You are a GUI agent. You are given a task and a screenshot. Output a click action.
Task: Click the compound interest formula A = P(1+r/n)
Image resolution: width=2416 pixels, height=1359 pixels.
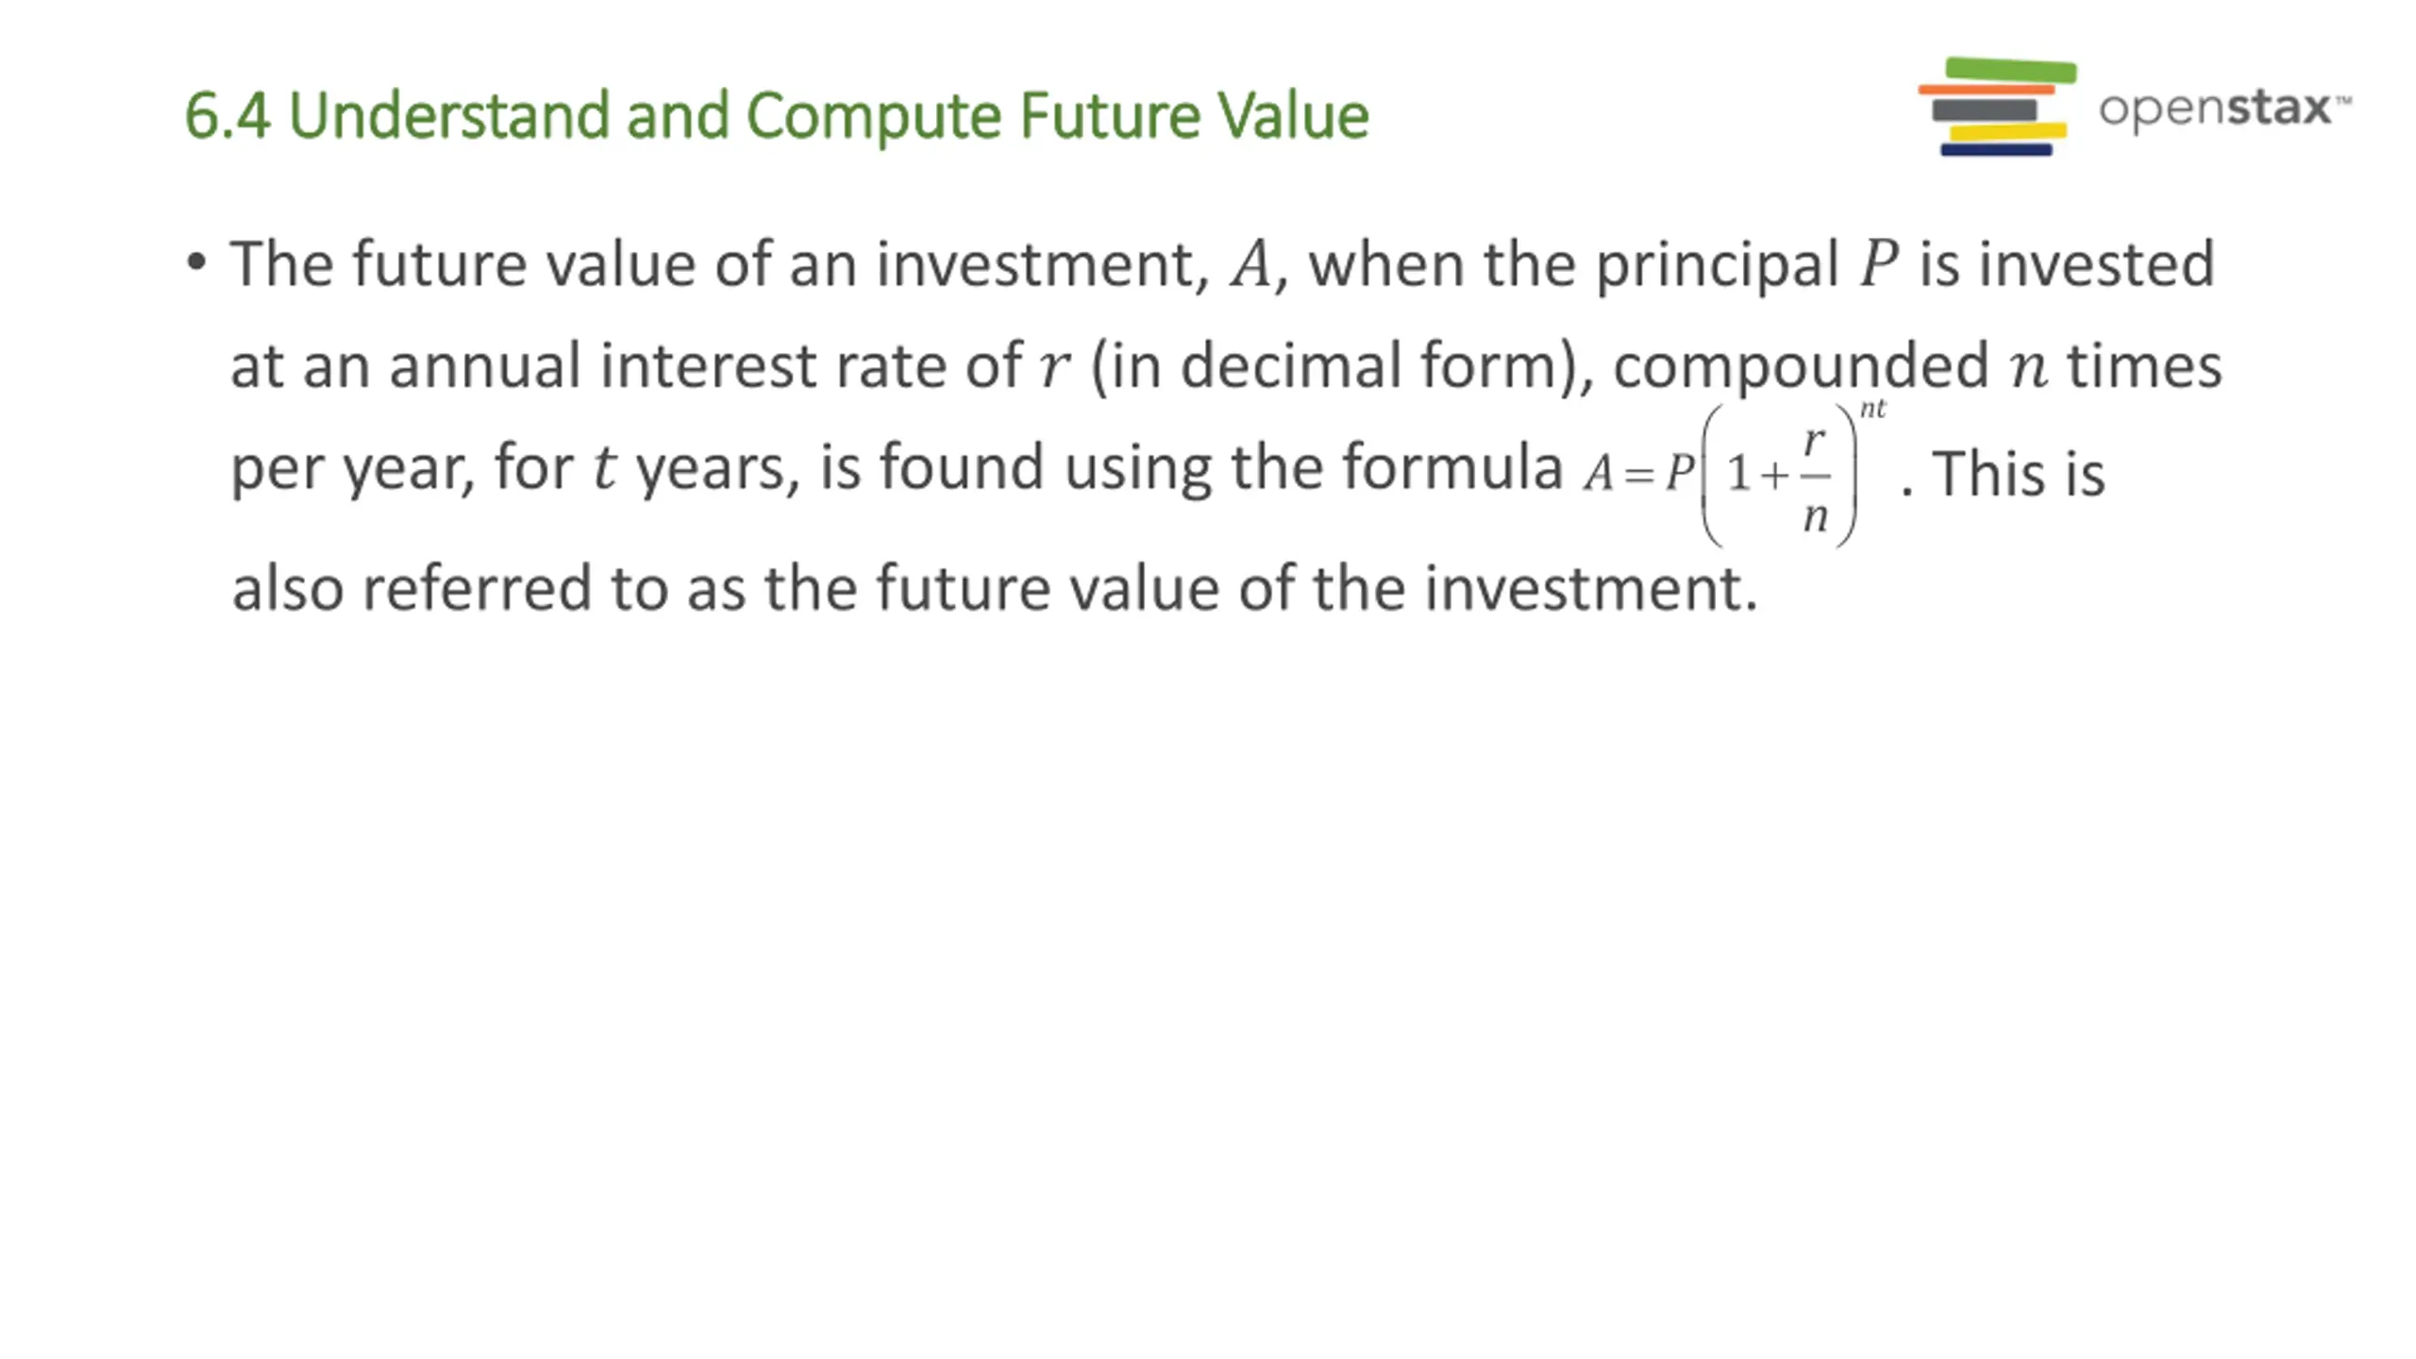1735,473
